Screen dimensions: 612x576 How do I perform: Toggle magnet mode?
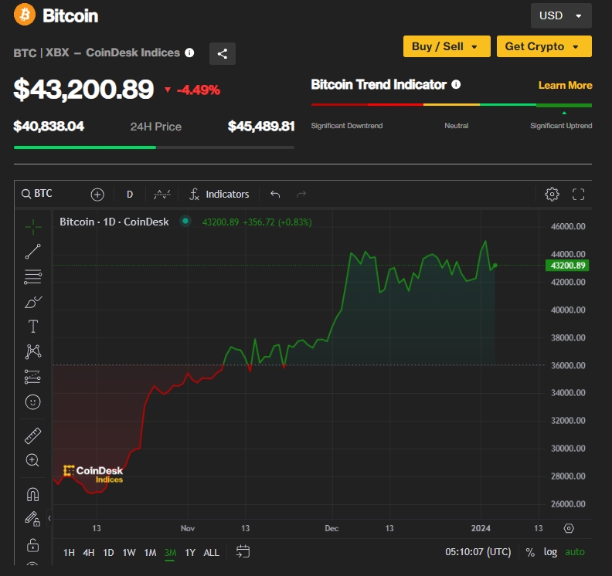pos(32,494)
